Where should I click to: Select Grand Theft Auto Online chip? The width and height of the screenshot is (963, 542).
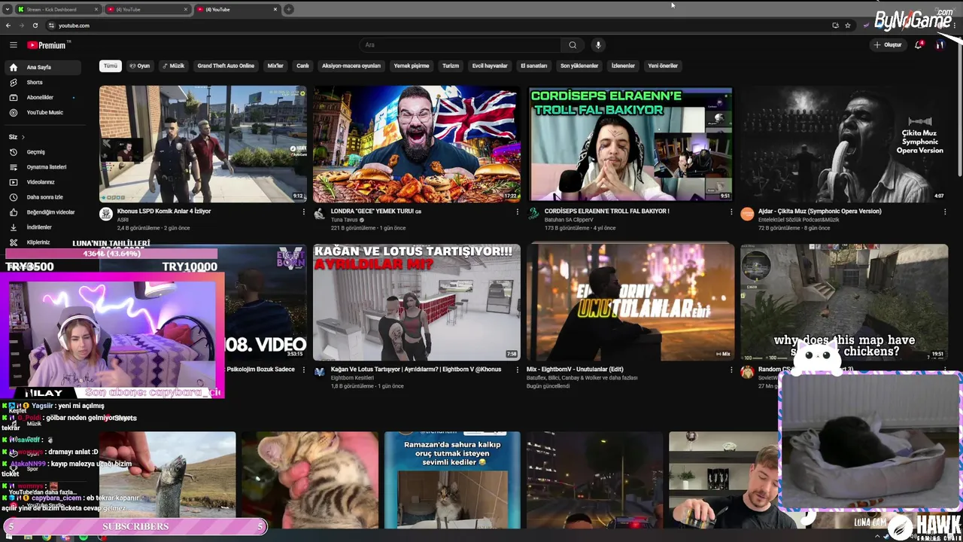(x=226, y=66)
